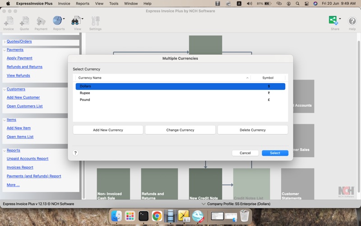
Task: Click Add New Currency button
Action: click(108, 130)
